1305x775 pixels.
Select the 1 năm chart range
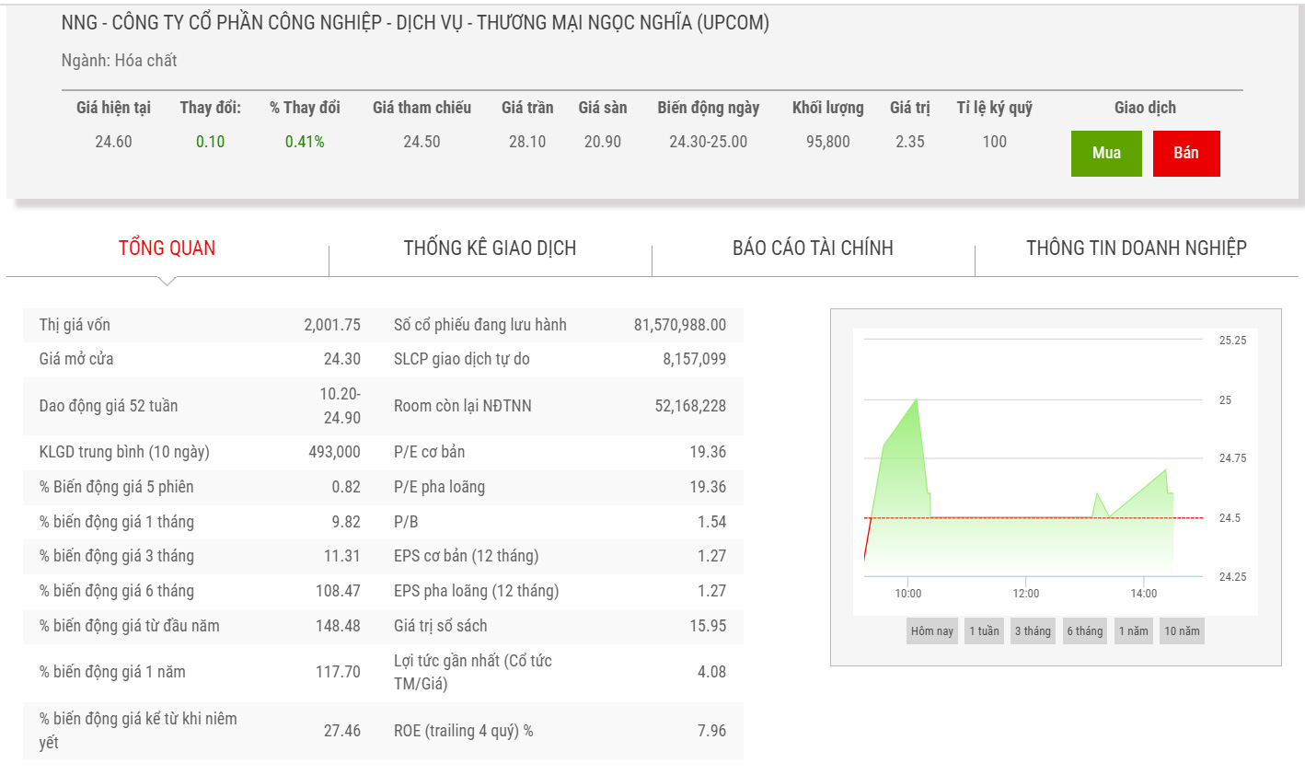1133,631
